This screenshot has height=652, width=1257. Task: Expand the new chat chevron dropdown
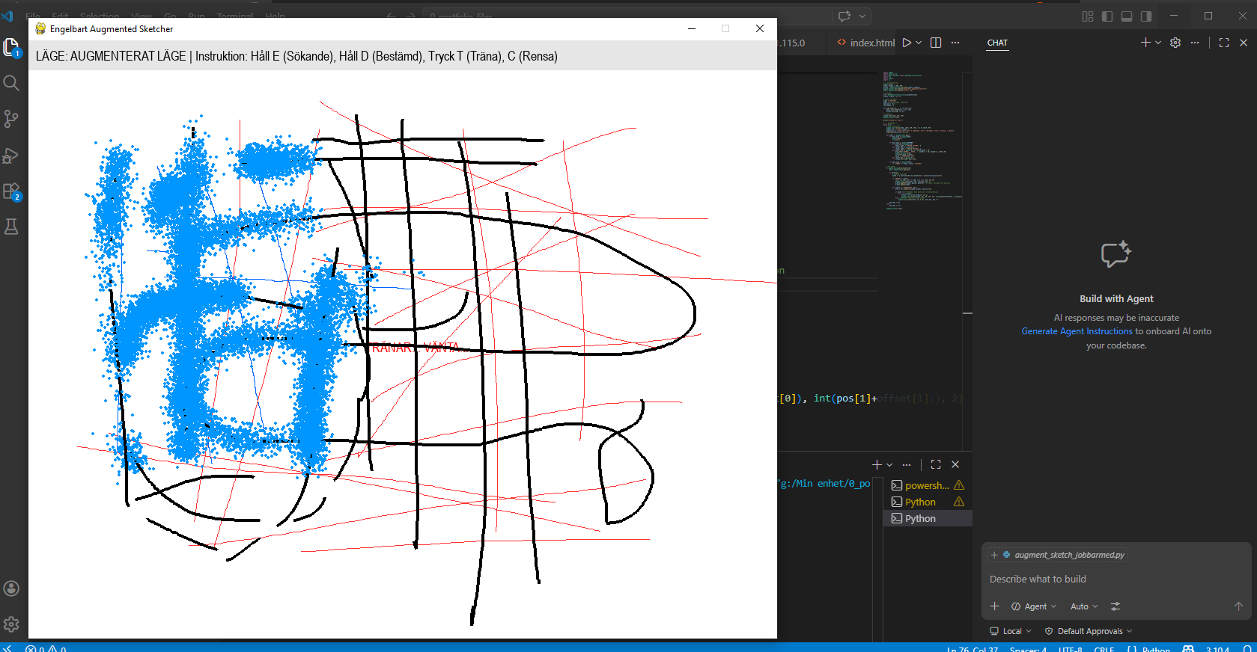coord(1158,43)
